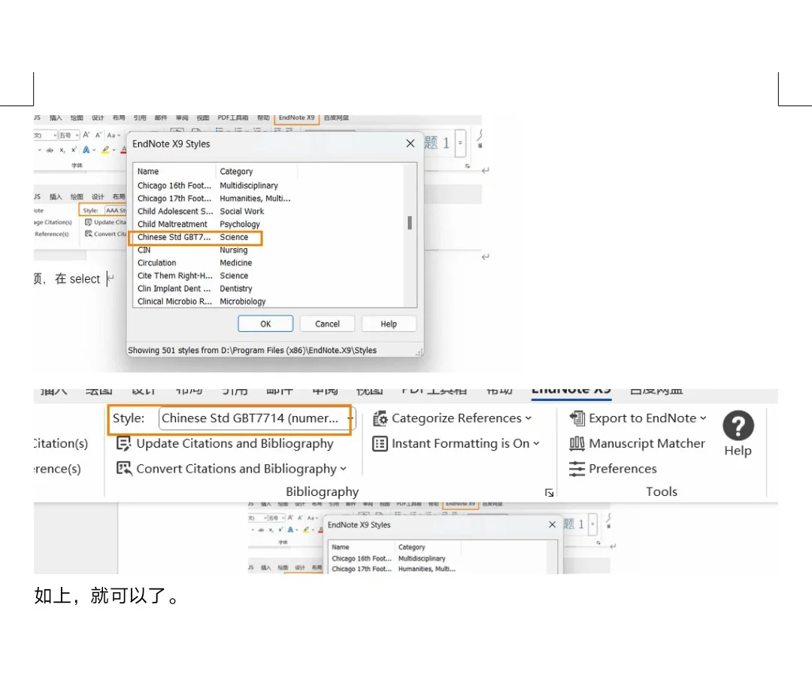Click the status text Showing 501 styles
The width and height of the screenshot is (812, 693).
tap(252, 351)
